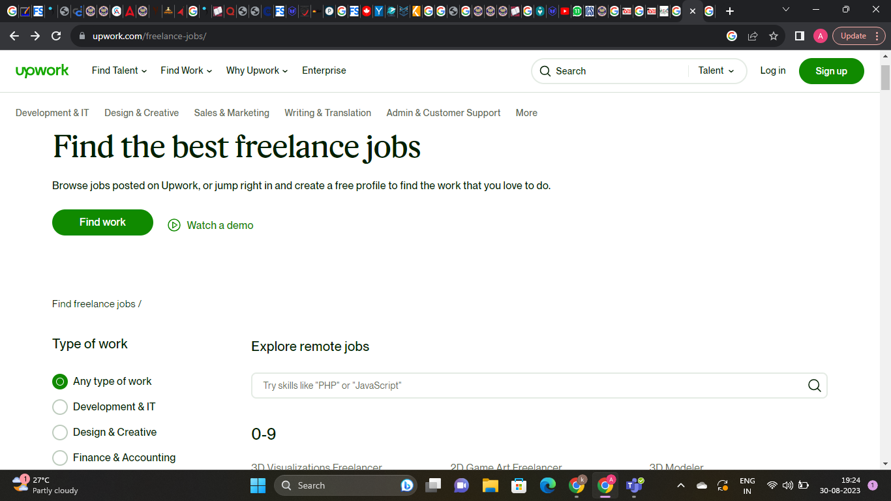Click the play icon beside Watch a demo
The image size is (891, 501).
[174, 225]
